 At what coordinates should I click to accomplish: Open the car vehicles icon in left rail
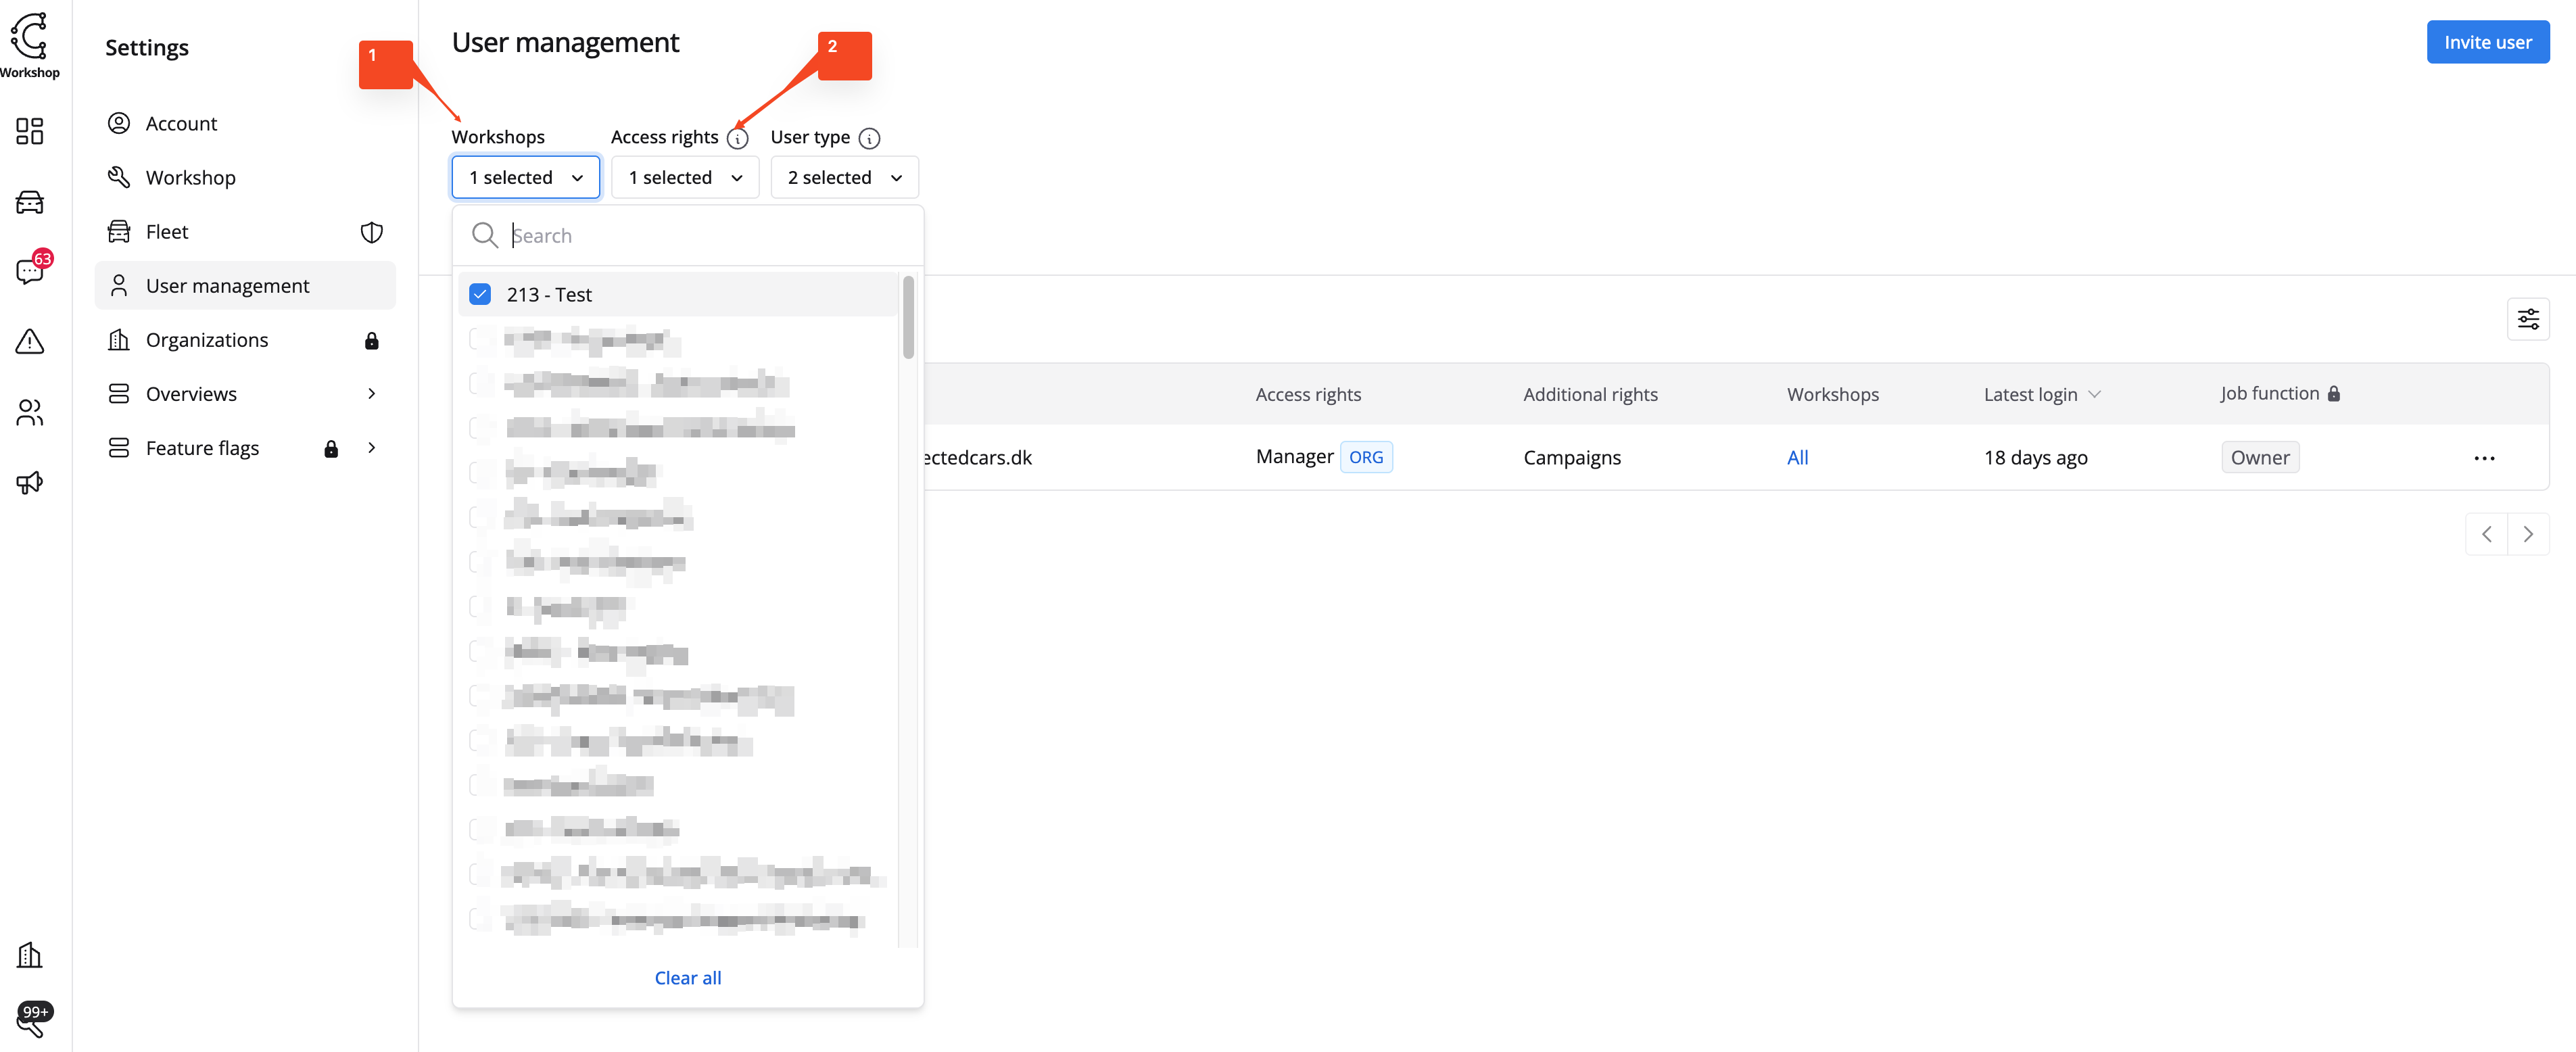(30, 202)
